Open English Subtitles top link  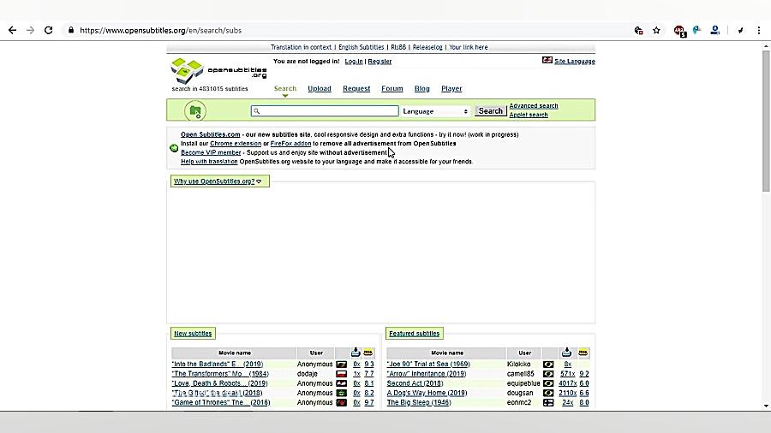361,47
